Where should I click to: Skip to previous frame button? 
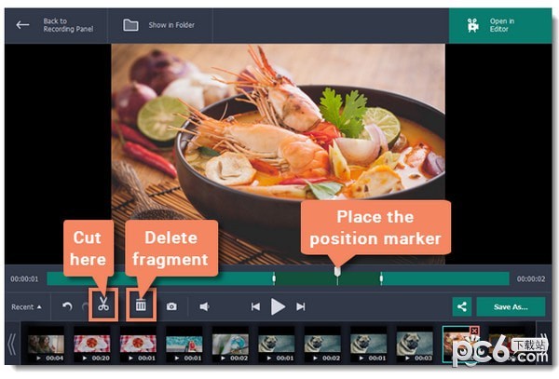point(254,305)
